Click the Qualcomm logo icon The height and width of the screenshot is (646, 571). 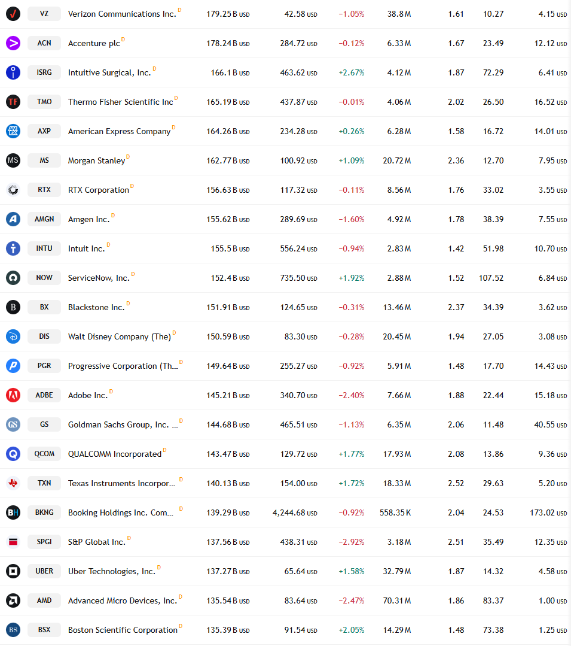(x=13, y=454)
